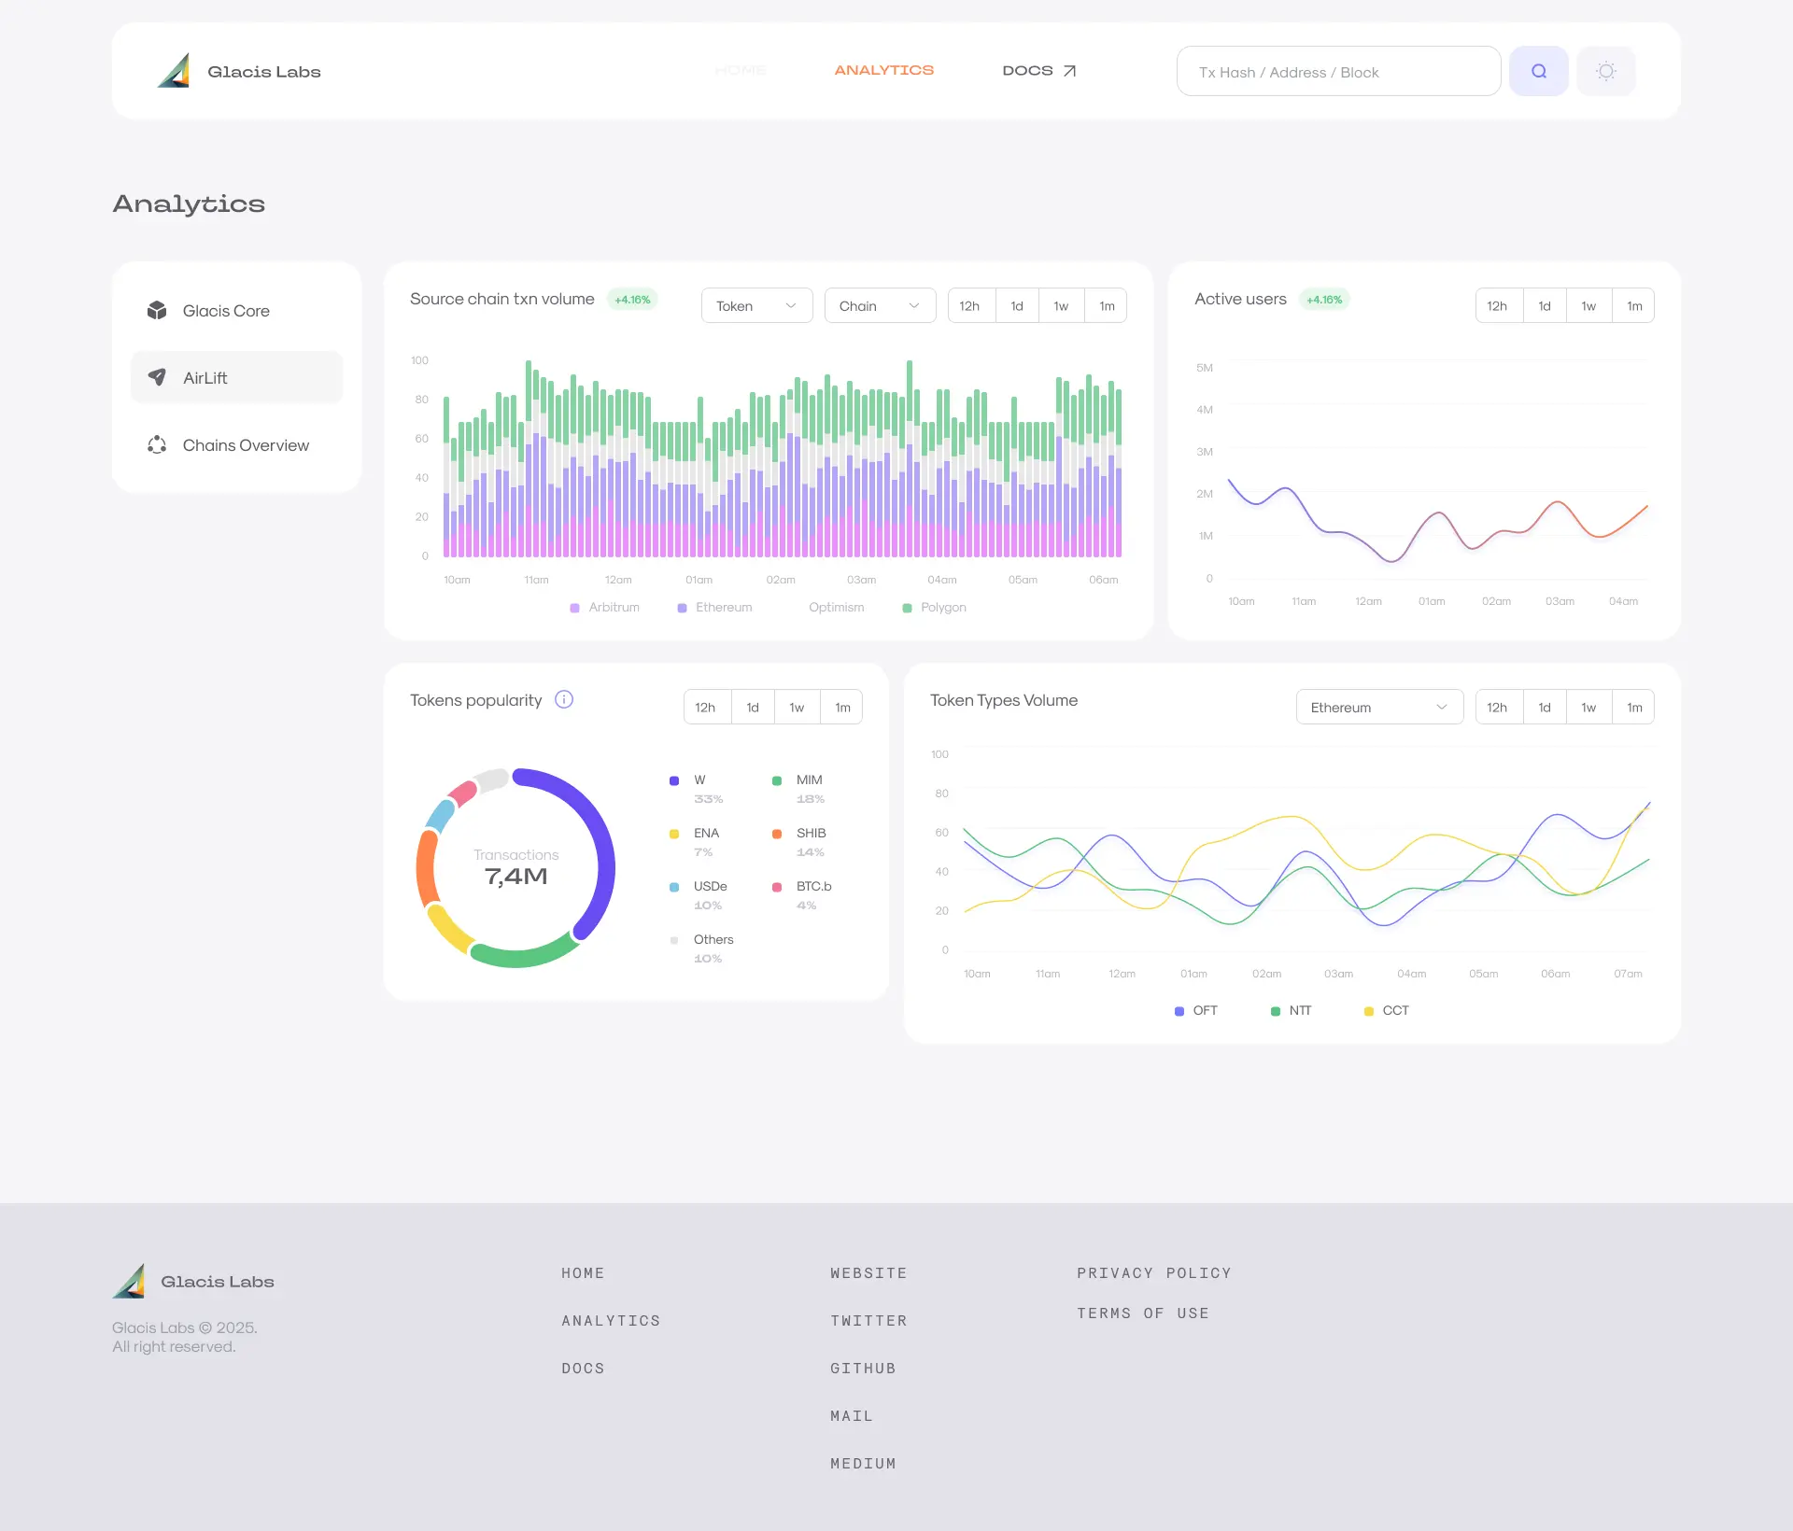Toggle the Polygon legend series

[x=934, y=608]
